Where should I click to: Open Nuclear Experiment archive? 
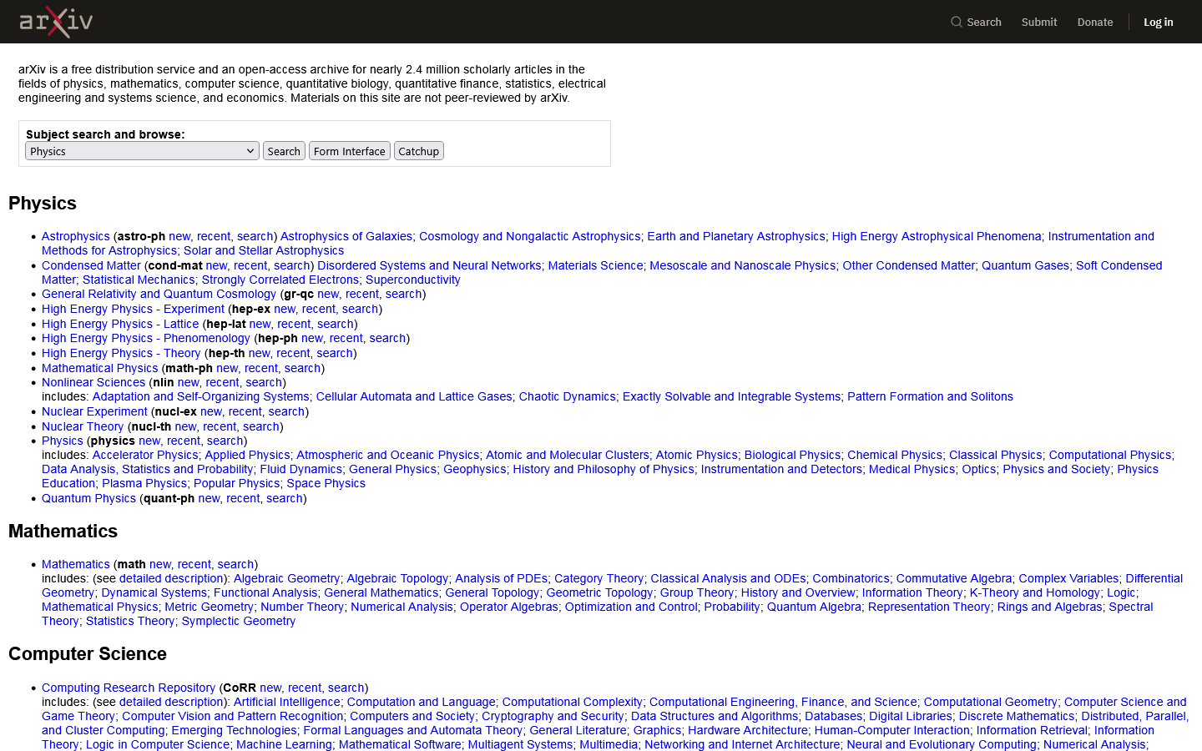tap(94, 411)
